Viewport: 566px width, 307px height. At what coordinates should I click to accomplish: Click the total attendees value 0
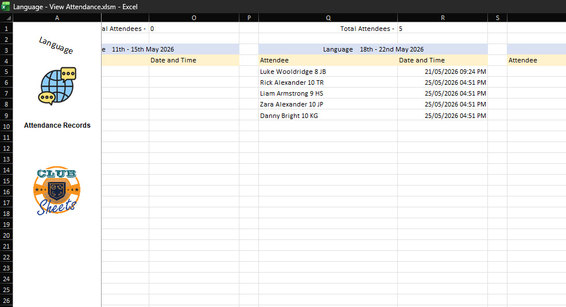[152, 29]
